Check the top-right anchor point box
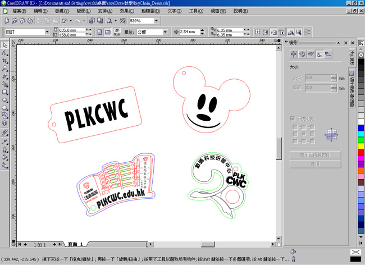 pyautogui.click(x=312, y=127)
